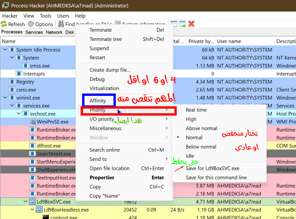This screenshot has width=296, height=219.
Task: Collapse the services.exe tree node
Action: (x=12, y=105)
